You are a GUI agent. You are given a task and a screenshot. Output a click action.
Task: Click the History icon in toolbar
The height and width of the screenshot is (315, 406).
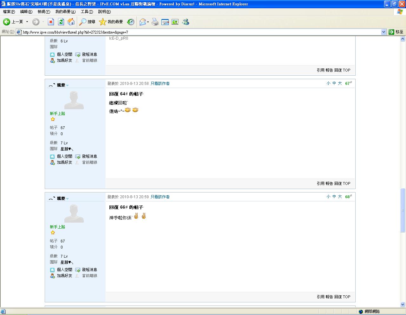click(131, 22)
